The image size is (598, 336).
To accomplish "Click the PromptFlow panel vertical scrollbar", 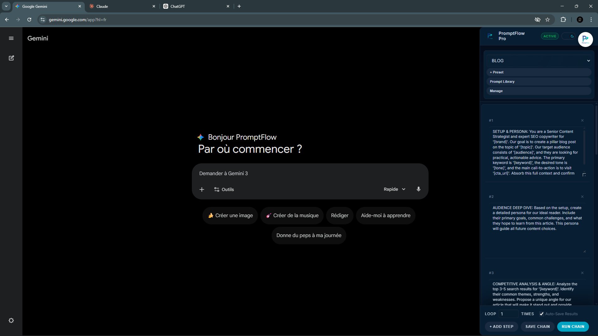I will (x=596, y=131).
